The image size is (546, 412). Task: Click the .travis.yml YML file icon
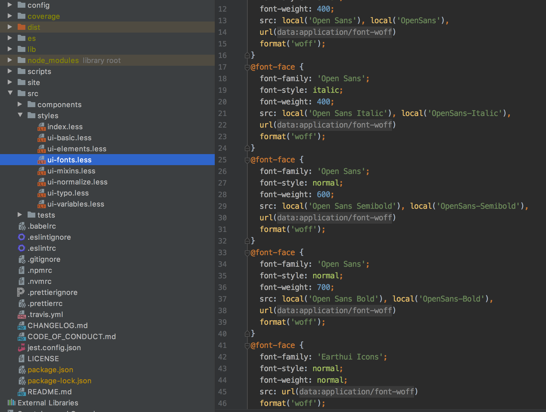point(22,315)
